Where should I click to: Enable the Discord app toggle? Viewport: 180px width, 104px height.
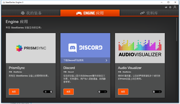103,92
